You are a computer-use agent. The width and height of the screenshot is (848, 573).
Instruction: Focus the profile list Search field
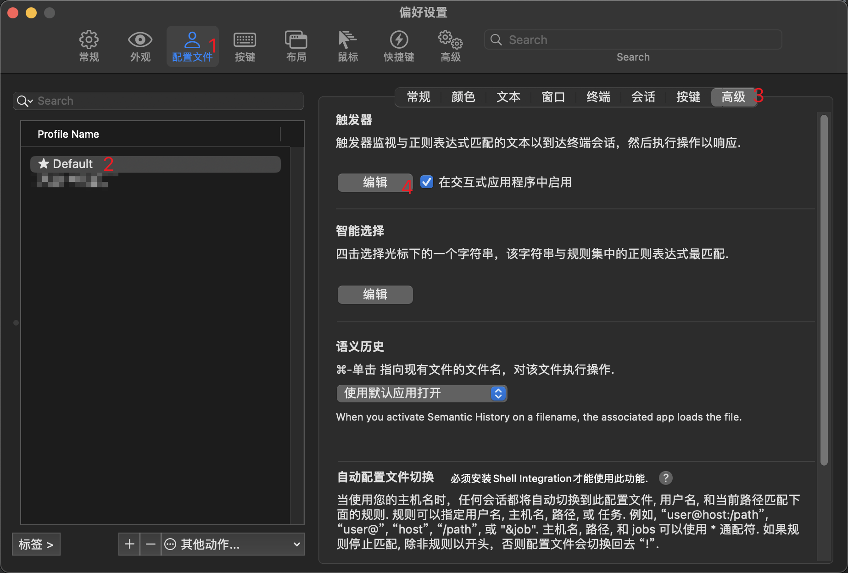pos(165,101)
